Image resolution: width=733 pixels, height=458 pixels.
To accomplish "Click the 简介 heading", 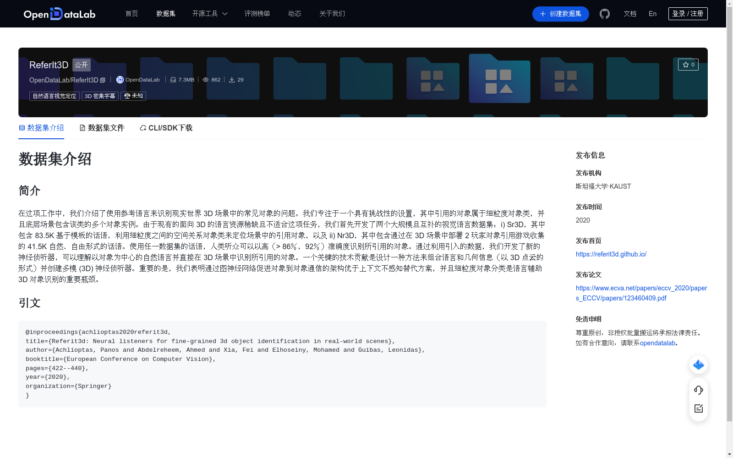I will click(x=29, y=191).
